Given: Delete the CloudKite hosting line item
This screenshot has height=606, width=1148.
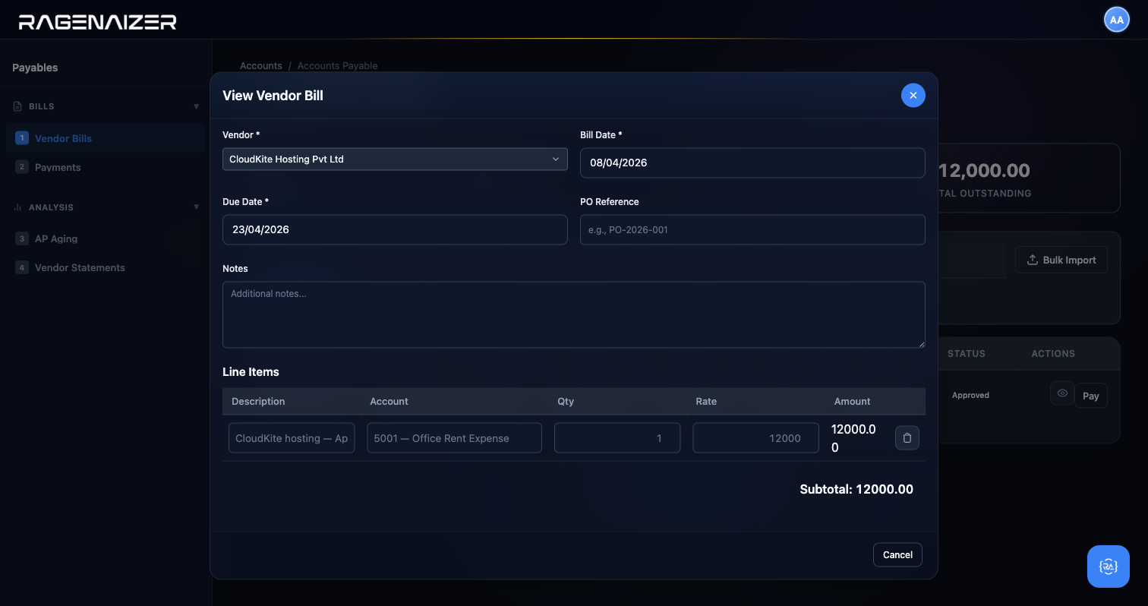Looking at the screenshot, I should coord(907,438).
